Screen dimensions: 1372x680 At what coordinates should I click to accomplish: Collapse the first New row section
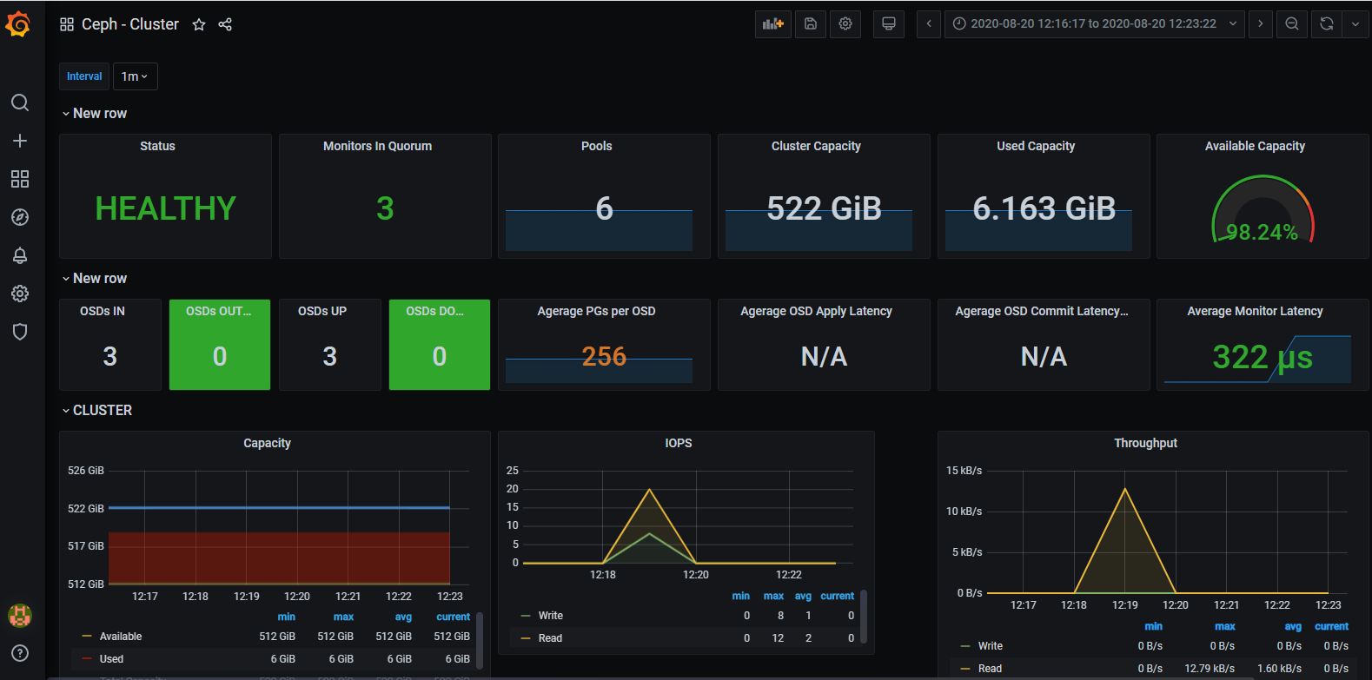94,114
